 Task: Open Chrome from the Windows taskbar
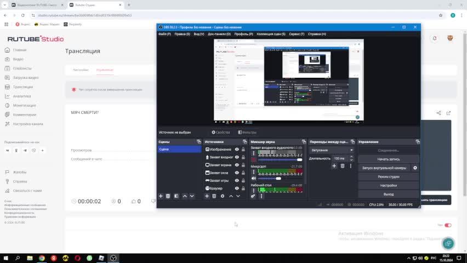click(x=42, y=258)
